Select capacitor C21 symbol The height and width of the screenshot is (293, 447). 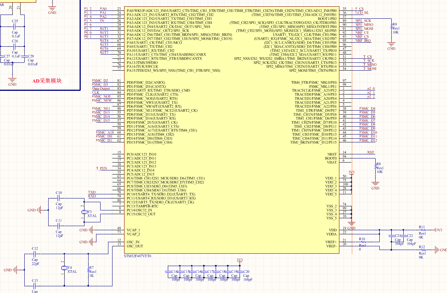click(391, 236)
